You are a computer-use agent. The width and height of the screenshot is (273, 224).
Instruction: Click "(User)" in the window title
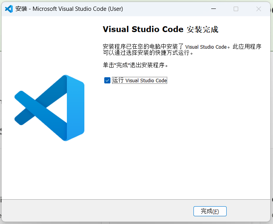pos(114,9)
